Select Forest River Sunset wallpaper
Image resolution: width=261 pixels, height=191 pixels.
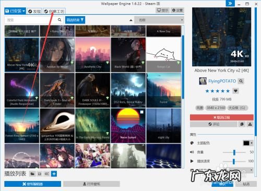pyautogui.click(x=22, y=126)
